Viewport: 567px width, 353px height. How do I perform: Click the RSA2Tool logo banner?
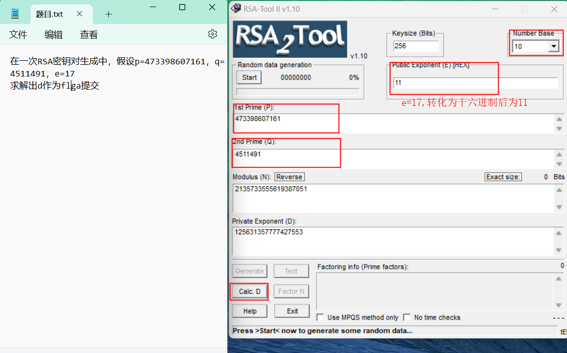(290, 39)
